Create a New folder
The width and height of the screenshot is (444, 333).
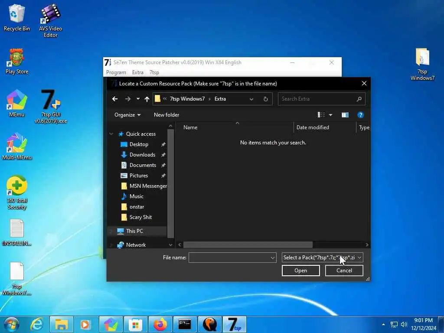coord(166,114)
